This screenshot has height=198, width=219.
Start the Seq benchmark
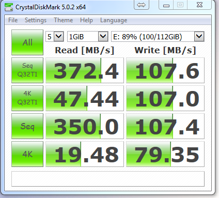[x=27, y=126]
